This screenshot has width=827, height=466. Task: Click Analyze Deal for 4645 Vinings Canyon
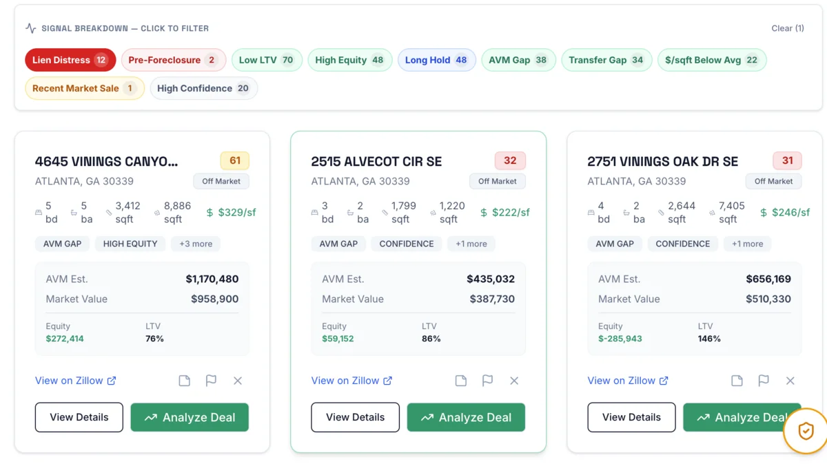[190, 417]
